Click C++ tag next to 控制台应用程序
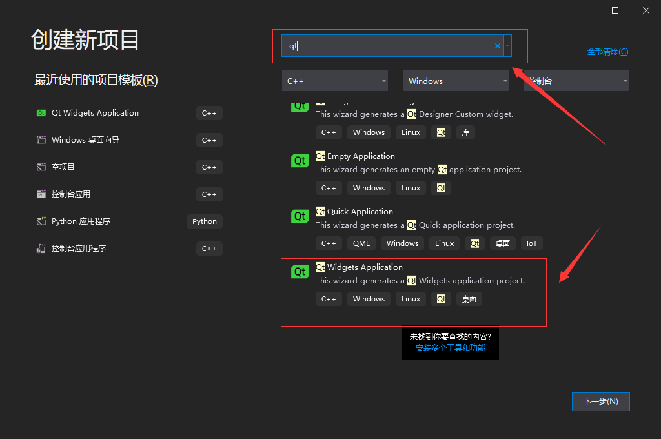Viewport: 661px width, 439px height. pos(209,249)
